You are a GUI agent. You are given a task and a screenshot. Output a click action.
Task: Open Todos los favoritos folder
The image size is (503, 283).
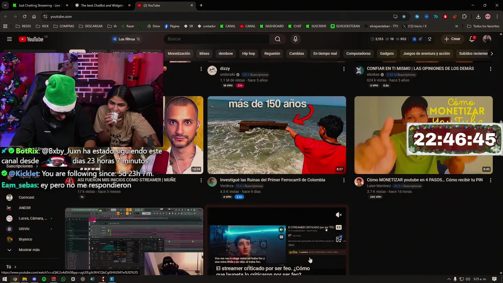[x=483, y=26]
